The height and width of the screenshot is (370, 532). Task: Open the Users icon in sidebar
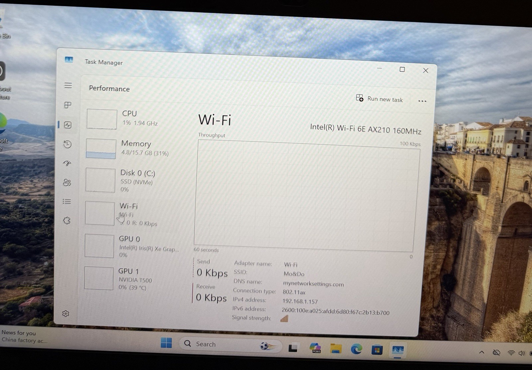[67, 182]
